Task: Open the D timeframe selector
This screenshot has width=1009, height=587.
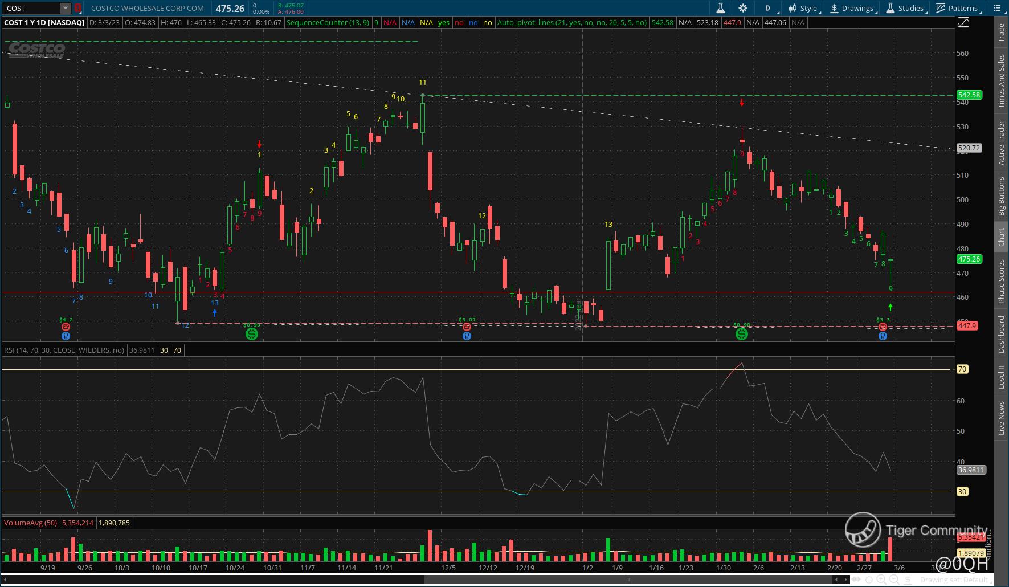Action: [767, 8]
